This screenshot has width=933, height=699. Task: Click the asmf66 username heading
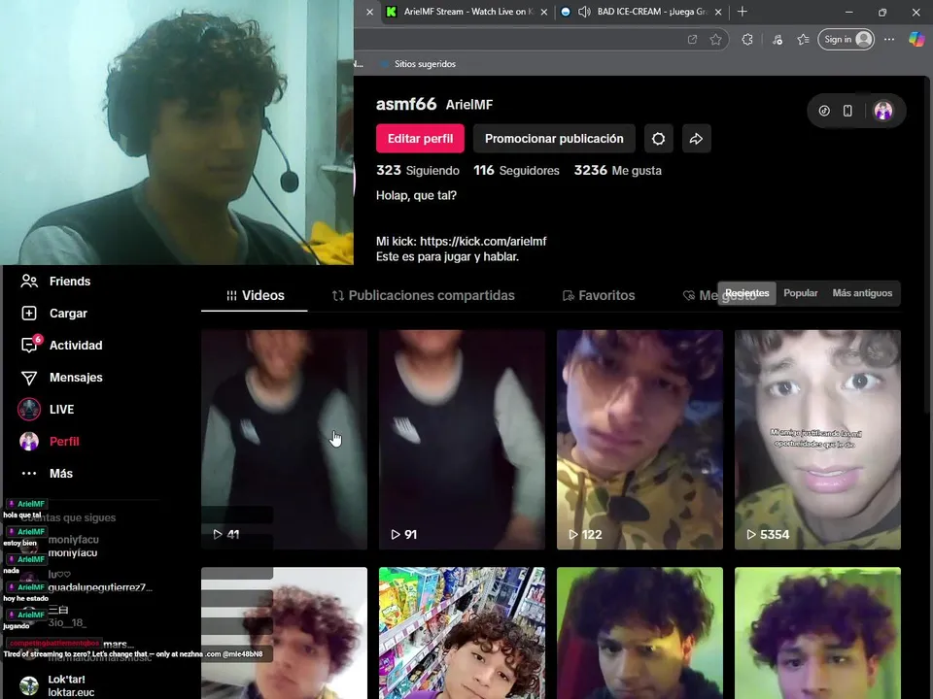(406, 104)
